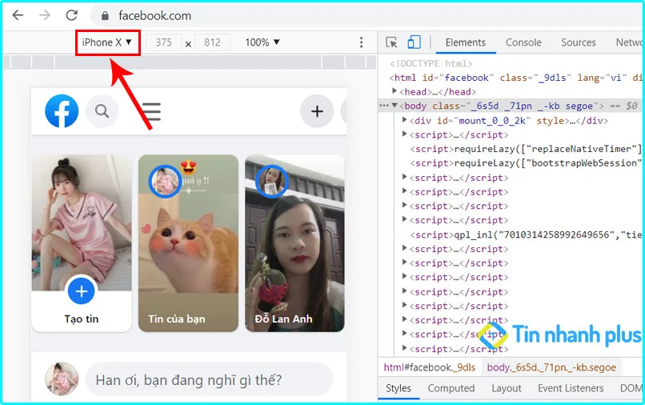Screen dimensions: 645x405
Task: Open Facebook search magnifier icon
Action: 102,111
